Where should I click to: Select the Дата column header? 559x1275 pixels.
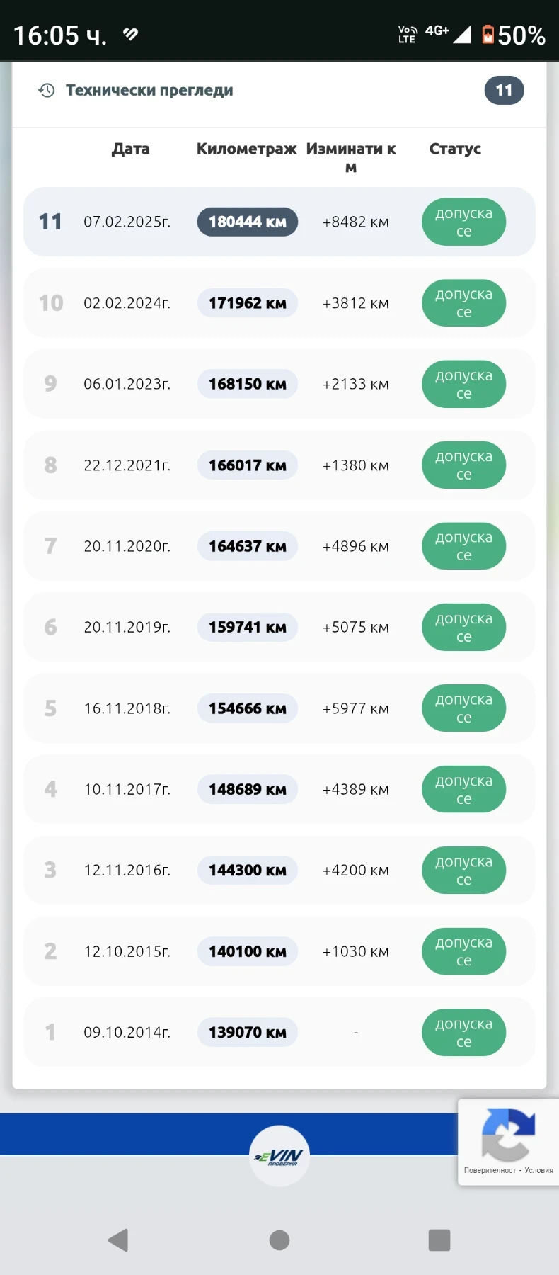pos(131,149)
